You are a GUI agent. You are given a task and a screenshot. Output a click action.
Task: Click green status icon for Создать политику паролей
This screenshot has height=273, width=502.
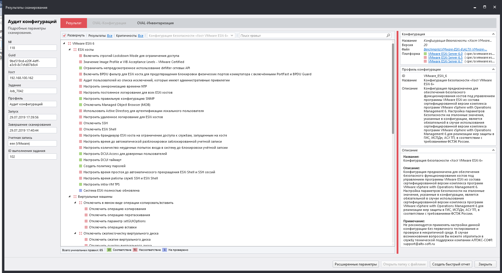(x=81, y=166)
